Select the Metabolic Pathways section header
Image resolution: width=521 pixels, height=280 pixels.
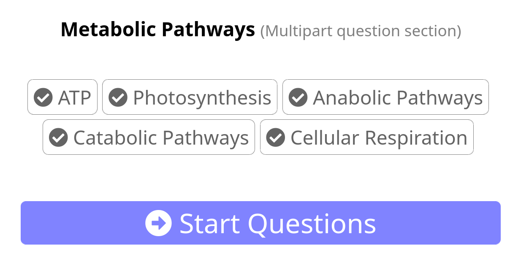click(x=158, y=29)
